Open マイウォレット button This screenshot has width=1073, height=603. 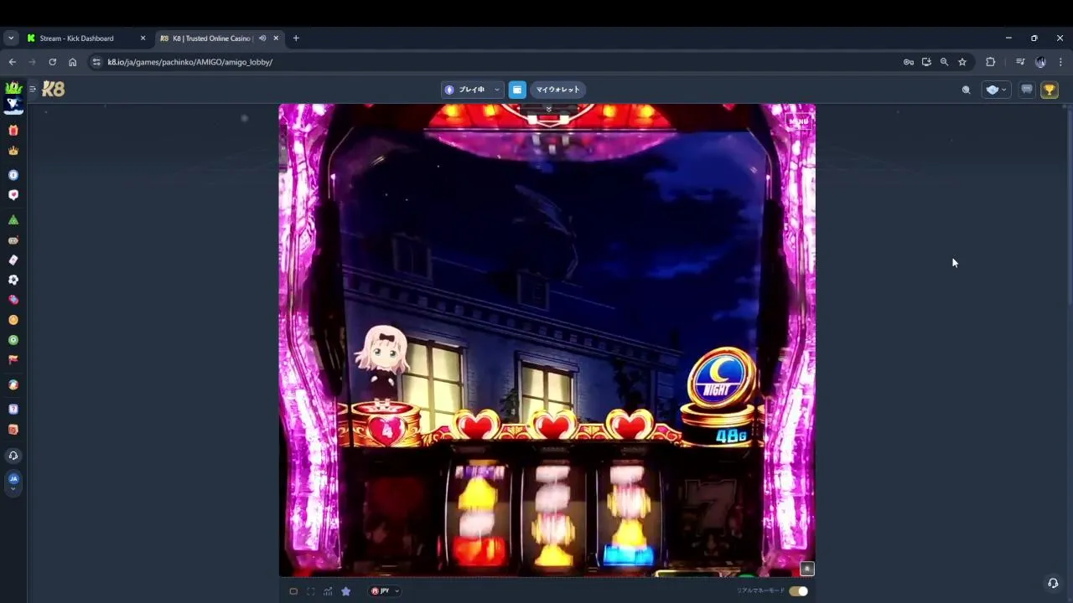[557, 90]
